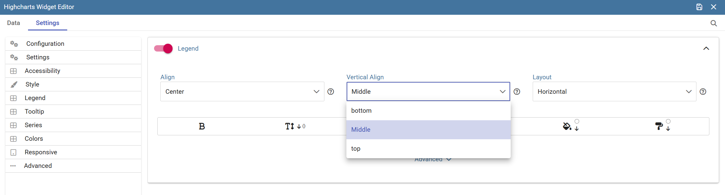Open the Layout dropdown set to Horizontal
This screenshot has width=725, height=195.
tap(614, 92)
